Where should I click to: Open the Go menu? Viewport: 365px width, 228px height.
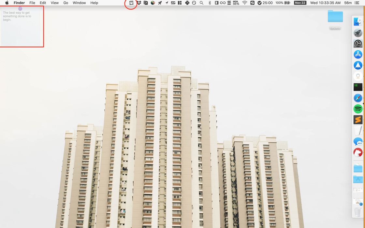point(66,3)
